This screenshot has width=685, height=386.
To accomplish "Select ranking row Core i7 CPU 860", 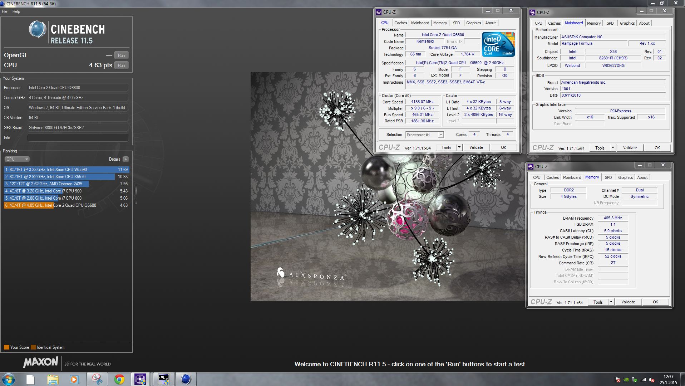I will (x=66, y=198).
